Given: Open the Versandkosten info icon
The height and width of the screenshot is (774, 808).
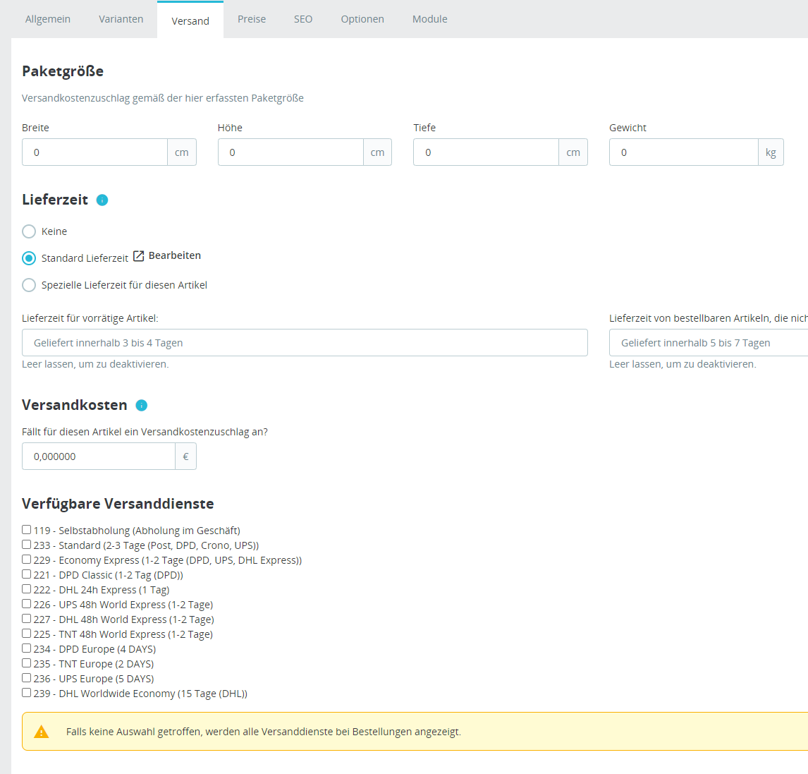Looking at the screenshot, I should 141,405.
